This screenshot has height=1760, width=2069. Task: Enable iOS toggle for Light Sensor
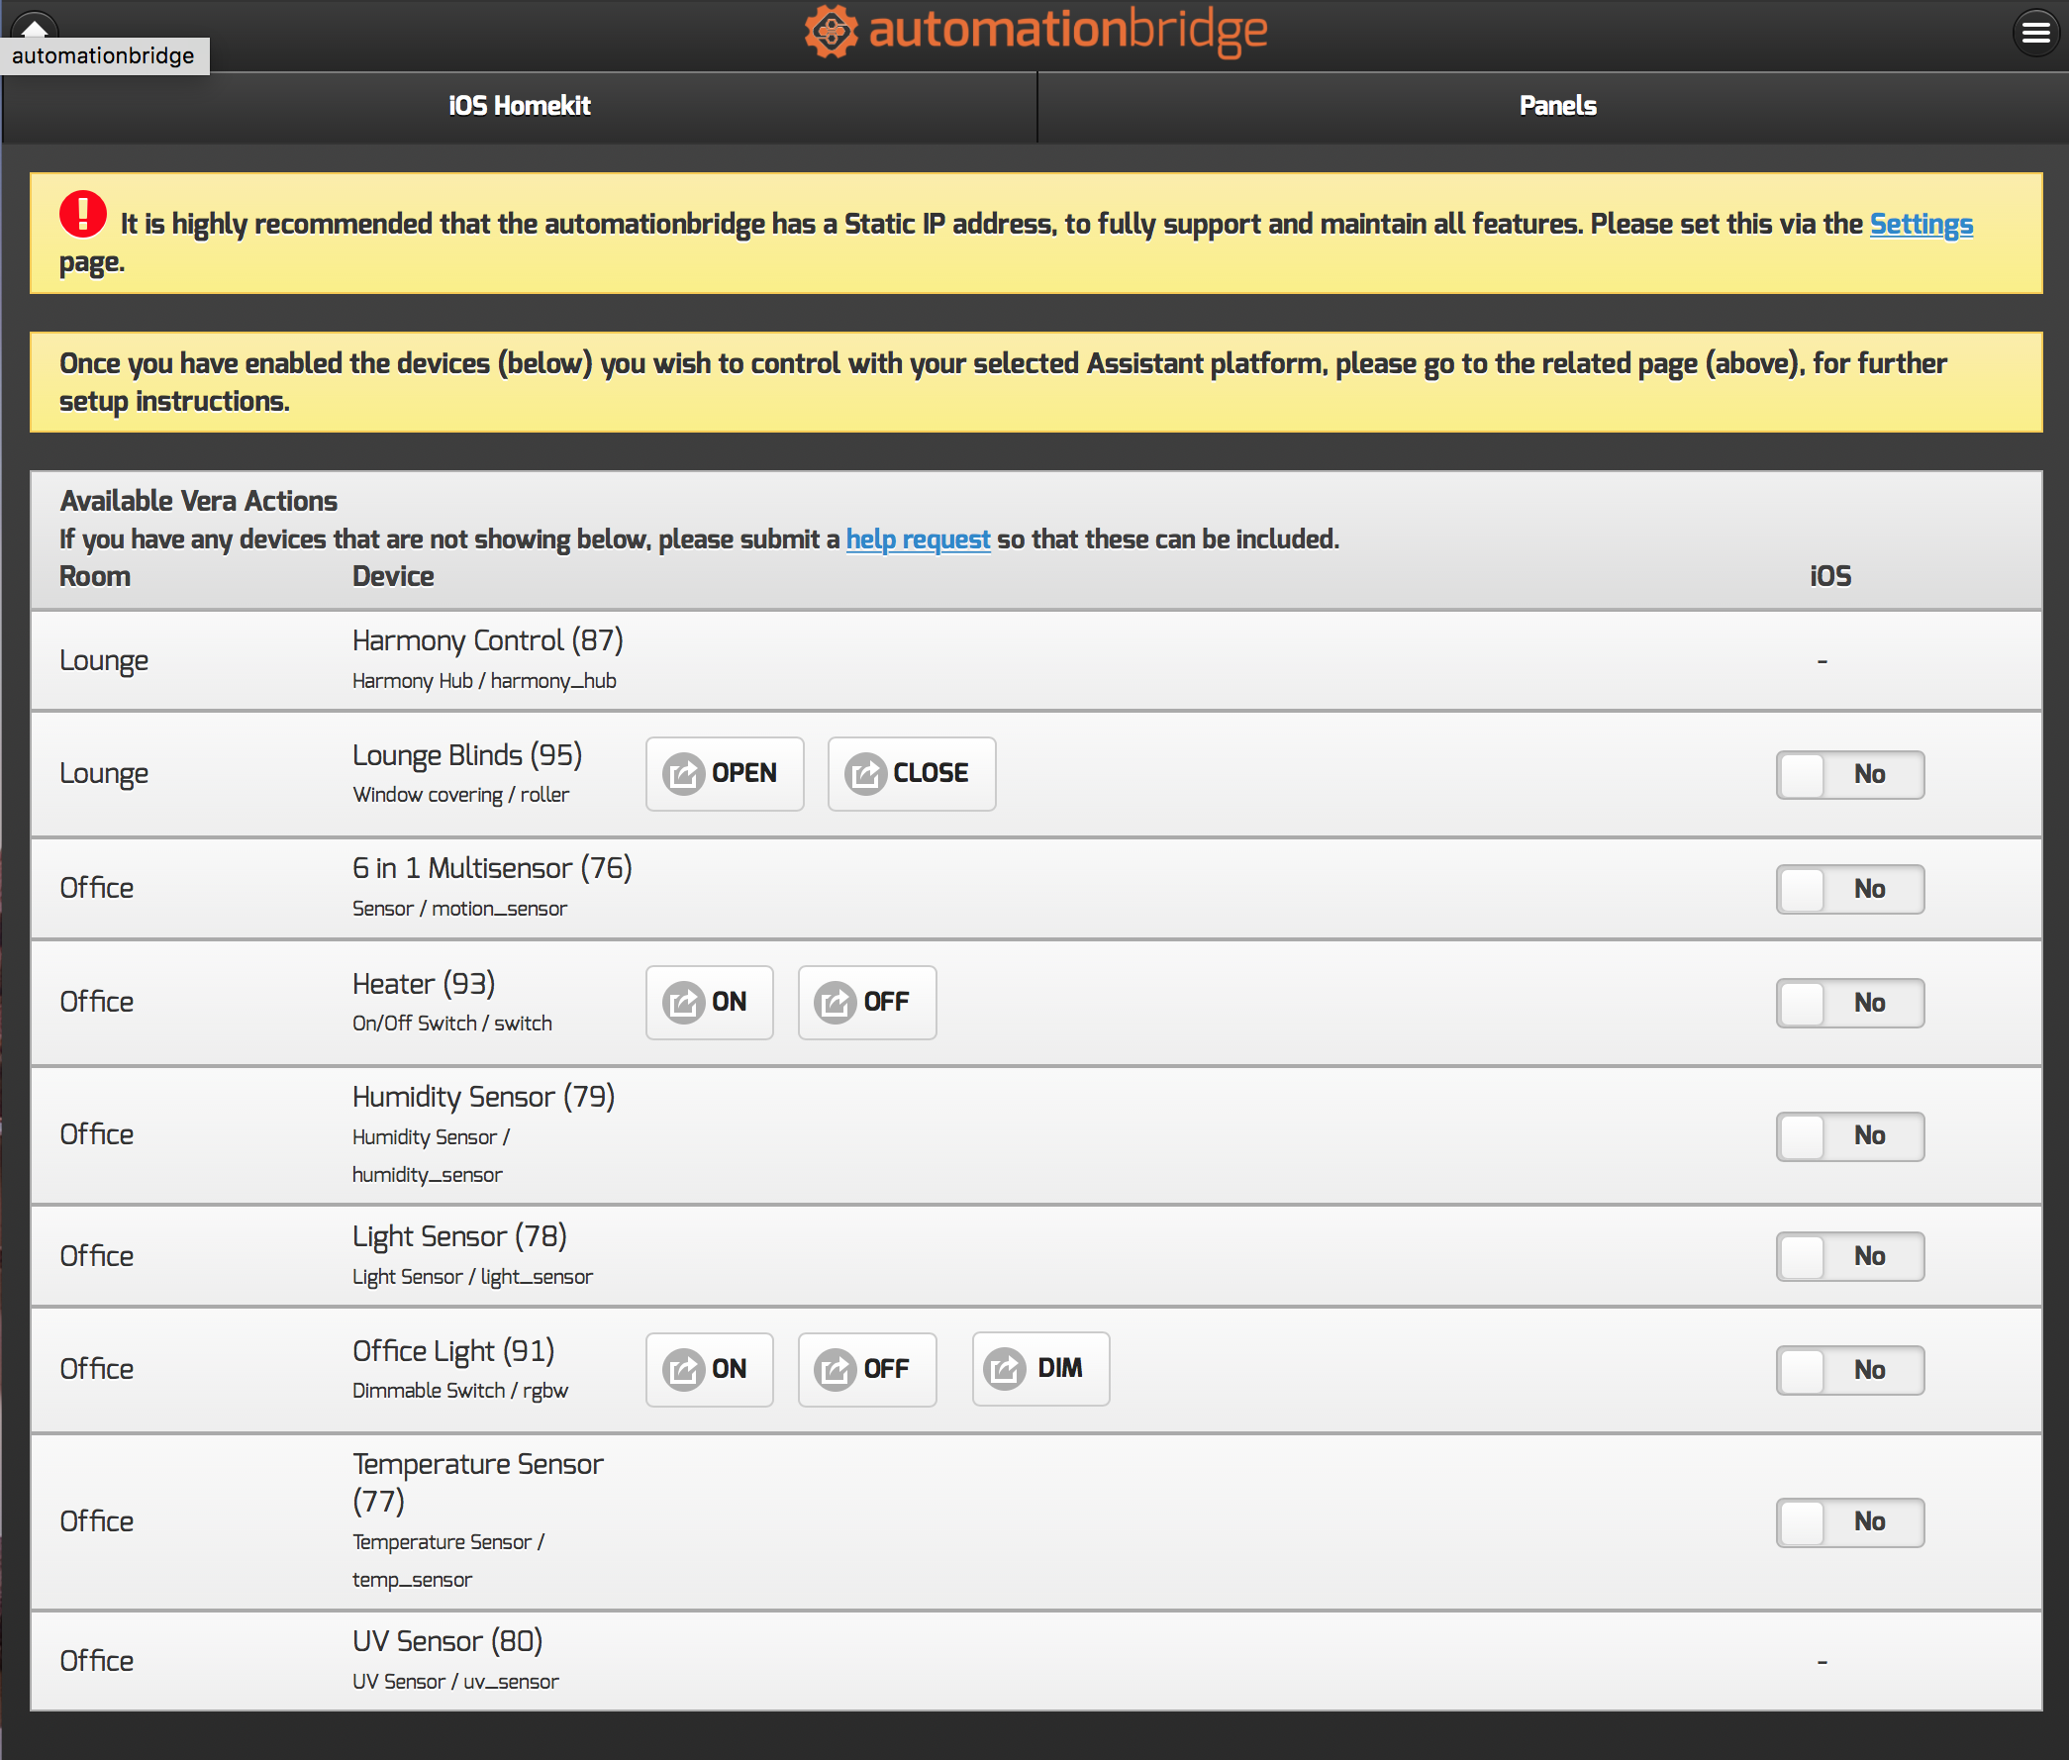(1848, 1256)
